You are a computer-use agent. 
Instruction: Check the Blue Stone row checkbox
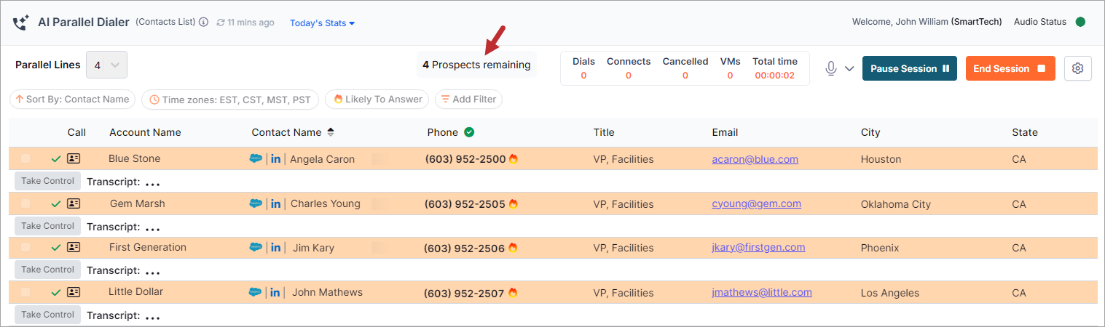(25, 158)
